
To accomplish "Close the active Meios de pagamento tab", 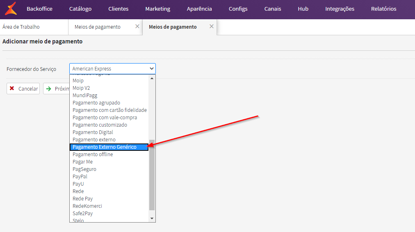I will pyautogui.click(x=211, y=26).
